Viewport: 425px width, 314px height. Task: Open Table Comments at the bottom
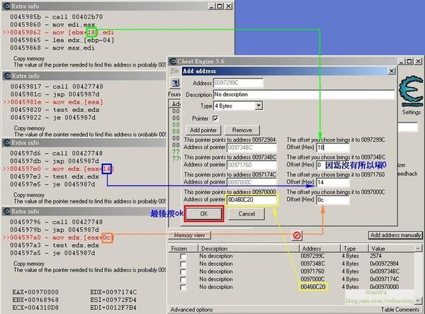click(400, 310)
